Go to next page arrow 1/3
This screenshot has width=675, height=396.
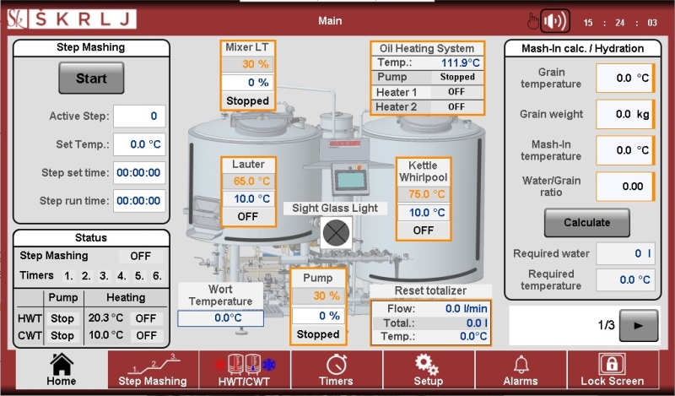point(638,325)
